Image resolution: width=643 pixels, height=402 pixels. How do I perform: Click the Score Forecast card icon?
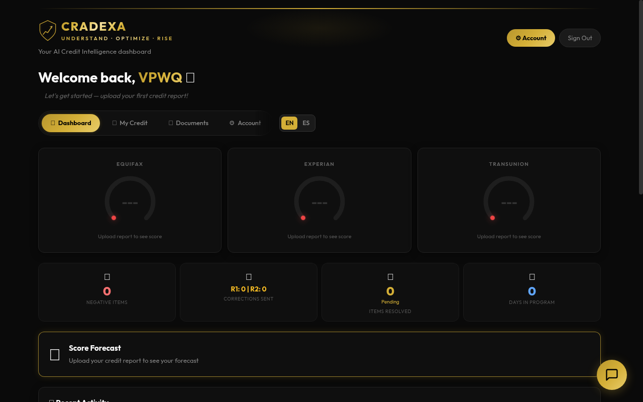click(55, 355)
